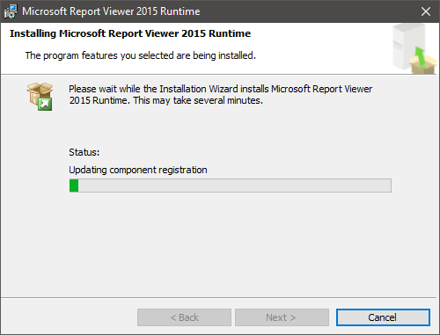Click the 'Status:' label
This screenshot has width=440, height=335.
[x=84, y=152]
